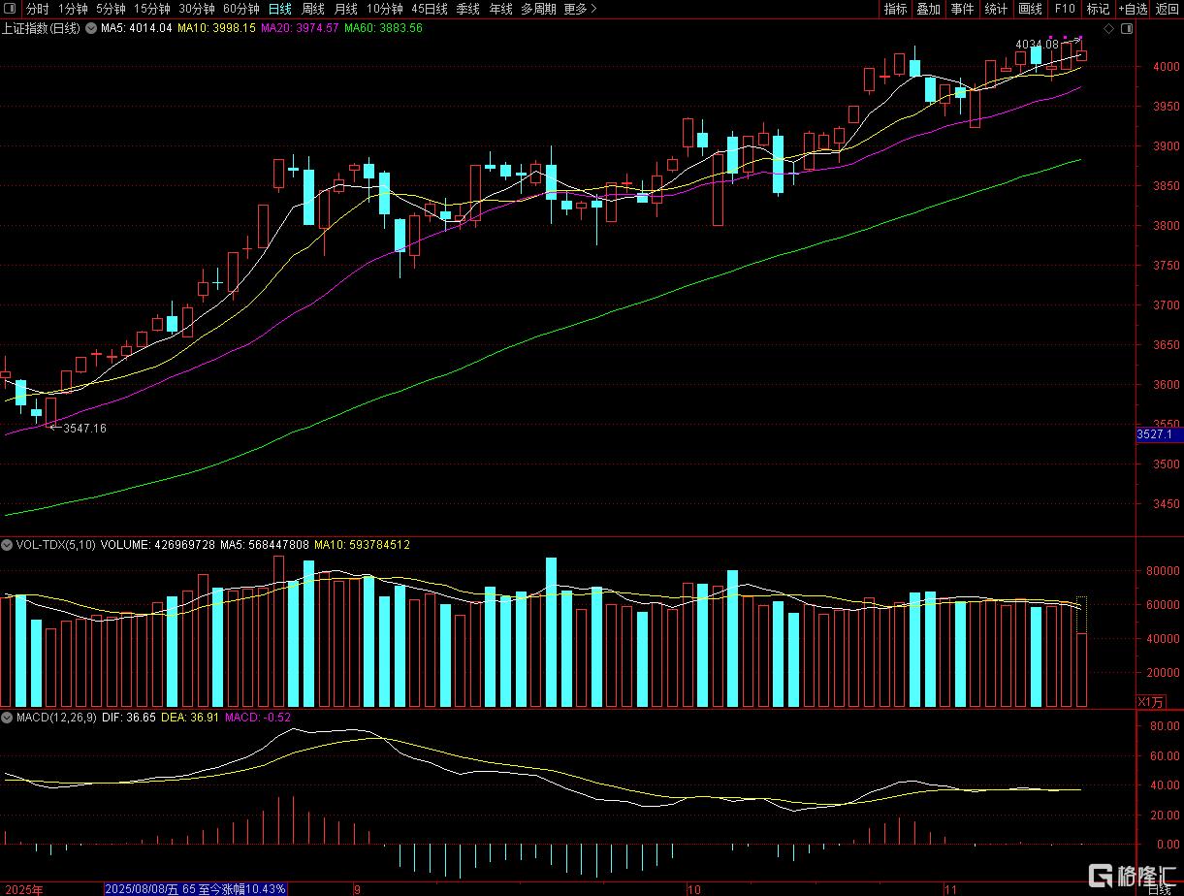Expand the 更多 periods menu
The height and width of the screenshot is (896, 1184).
click(580, 9)
